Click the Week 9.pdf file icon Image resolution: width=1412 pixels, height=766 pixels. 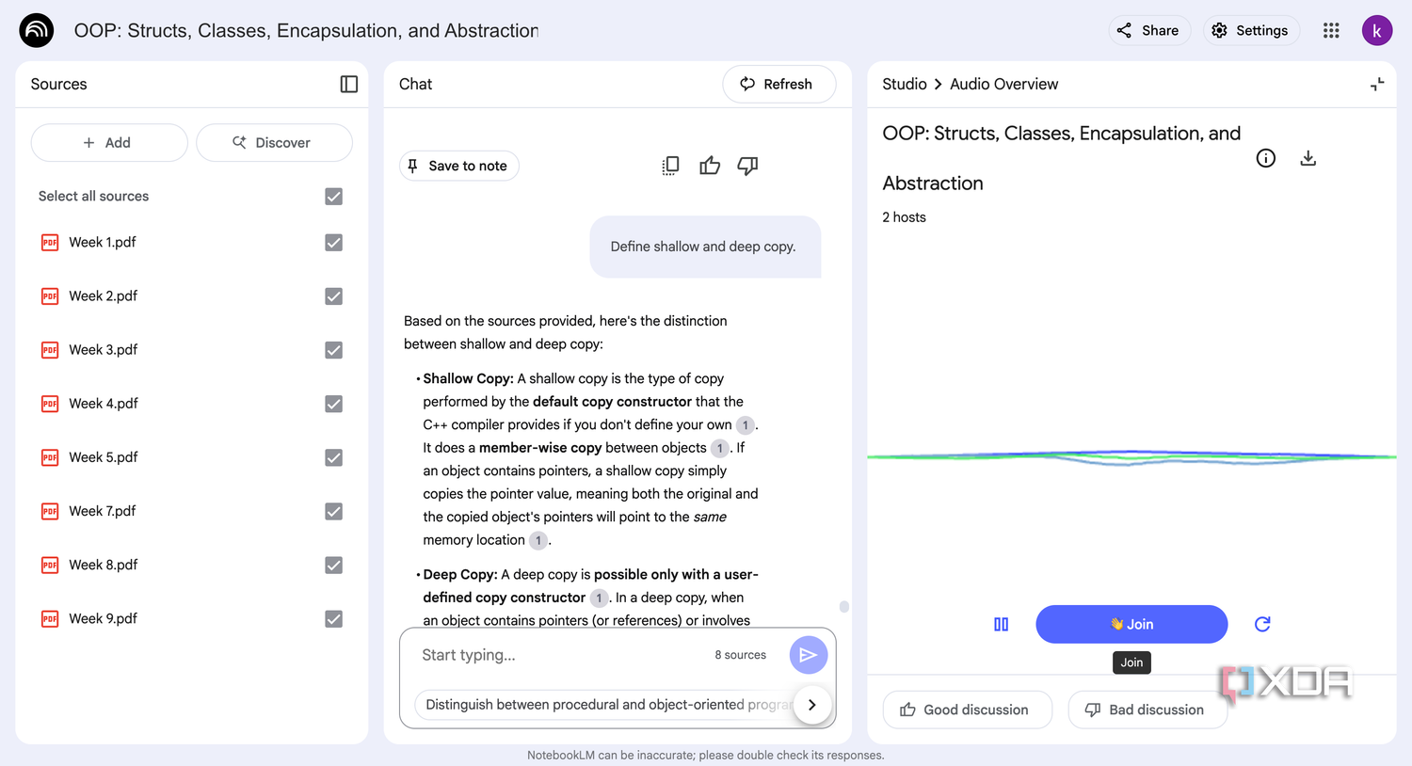point(50,619)
